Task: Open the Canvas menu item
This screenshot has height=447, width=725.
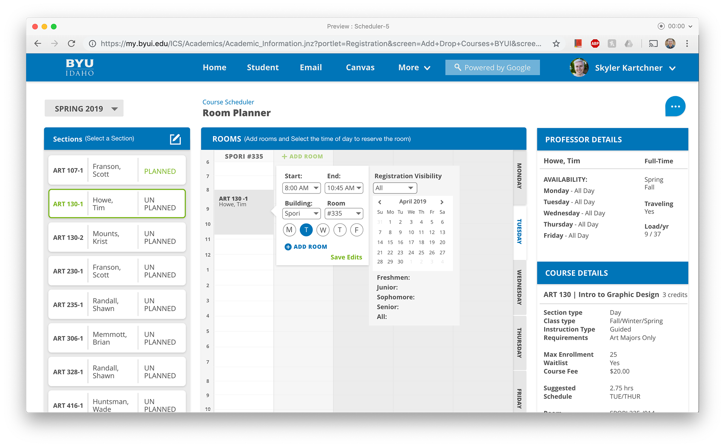Action: 360,68
